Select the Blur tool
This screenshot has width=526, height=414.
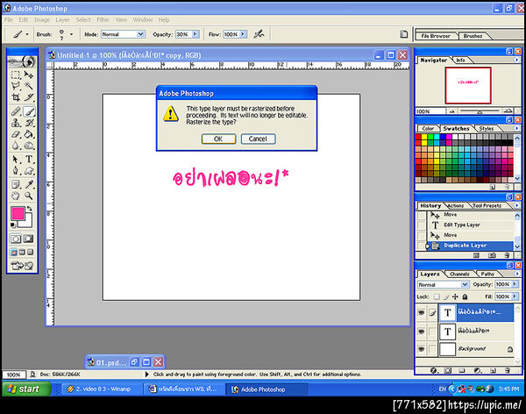[x=16, y=146]
